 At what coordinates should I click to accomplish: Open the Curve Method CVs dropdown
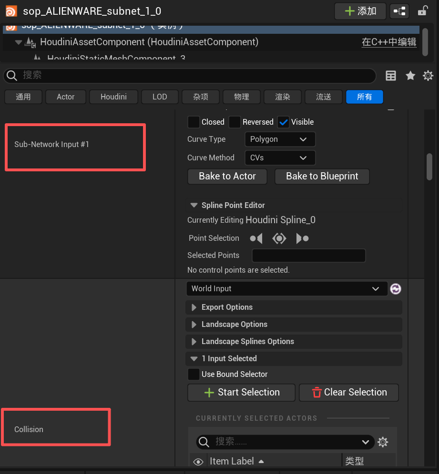coord(280,158)
